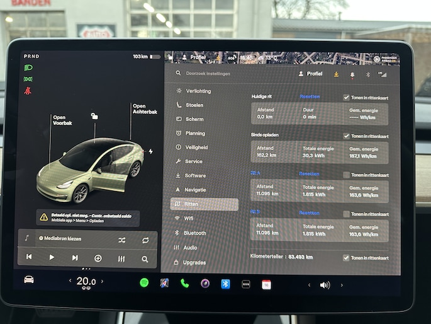Open the phone app in the dock
The image size is (431, 324).
[x=184, y=283]
